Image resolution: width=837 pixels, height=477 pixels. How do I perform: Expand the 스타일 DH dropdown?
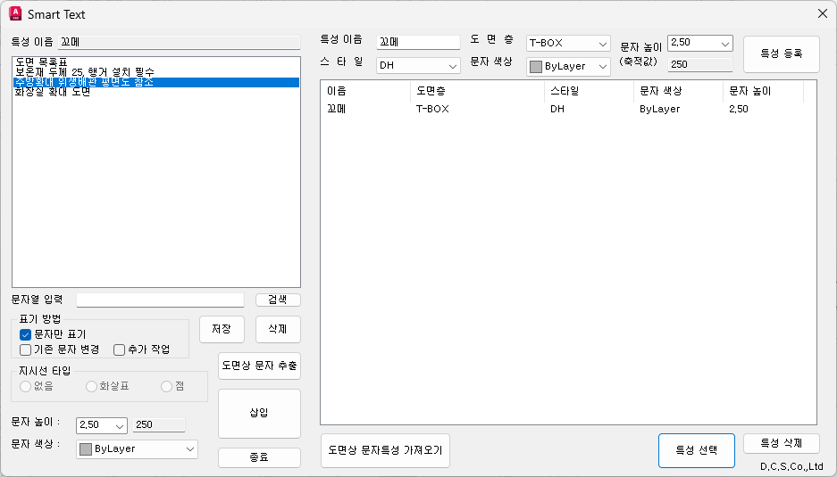(x=453, y=66)
